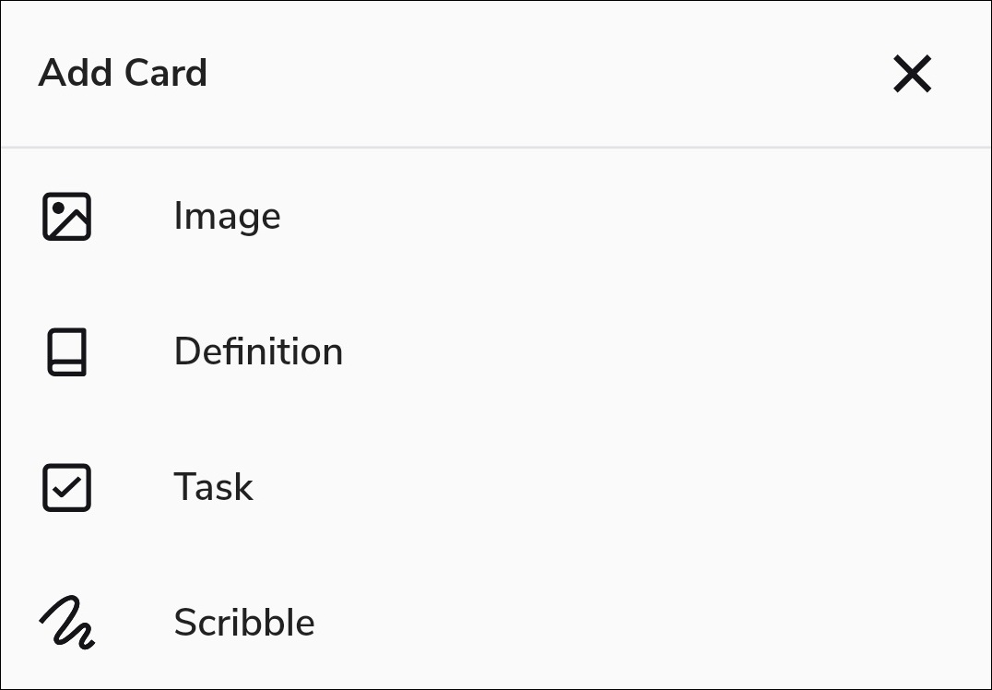Tap the checked box to-do icon
The height and width of the screenshot is (690, 992).
[66, 487]
